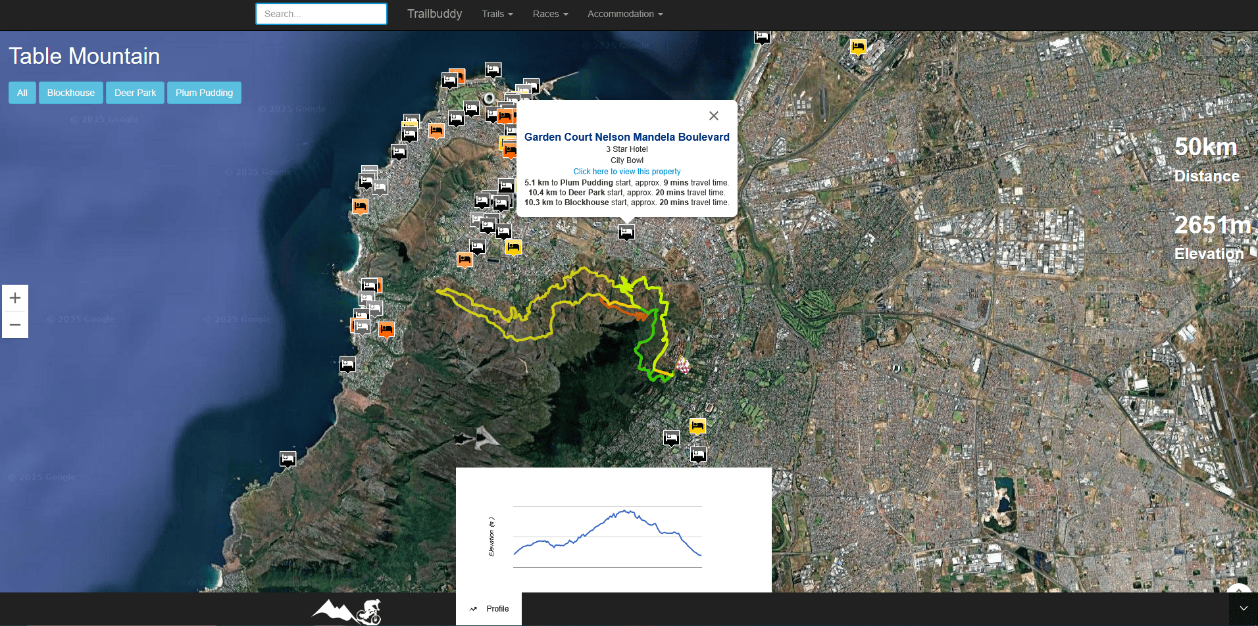
Task: Go to the Trailbuddy home link
Action: click(434, 14)
